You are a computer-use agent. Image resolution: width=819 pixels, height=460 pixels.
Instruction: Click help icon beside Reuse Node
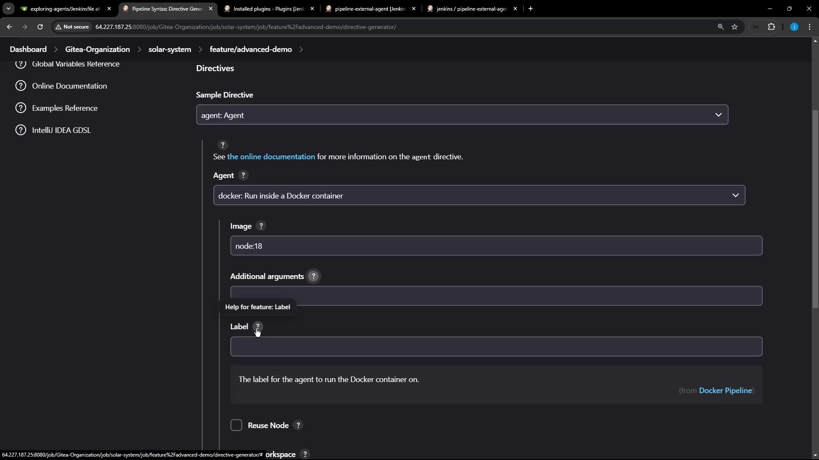pos(298,425)
